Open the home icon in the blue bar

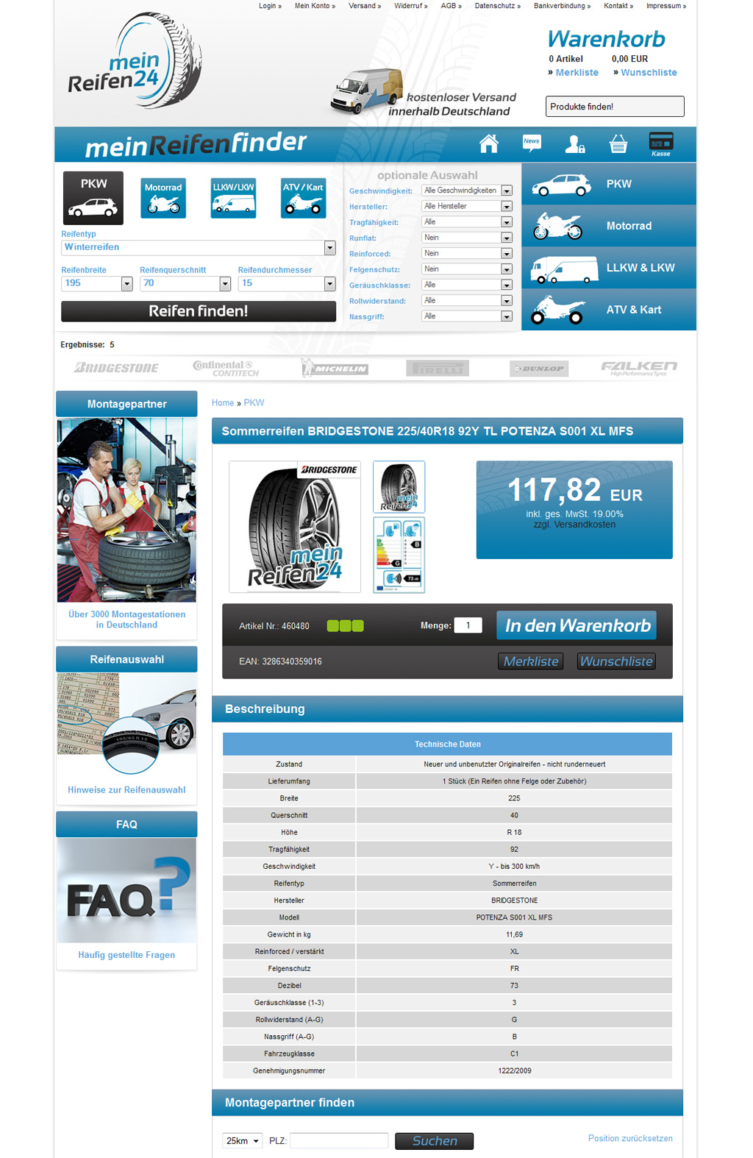(489, 143)
